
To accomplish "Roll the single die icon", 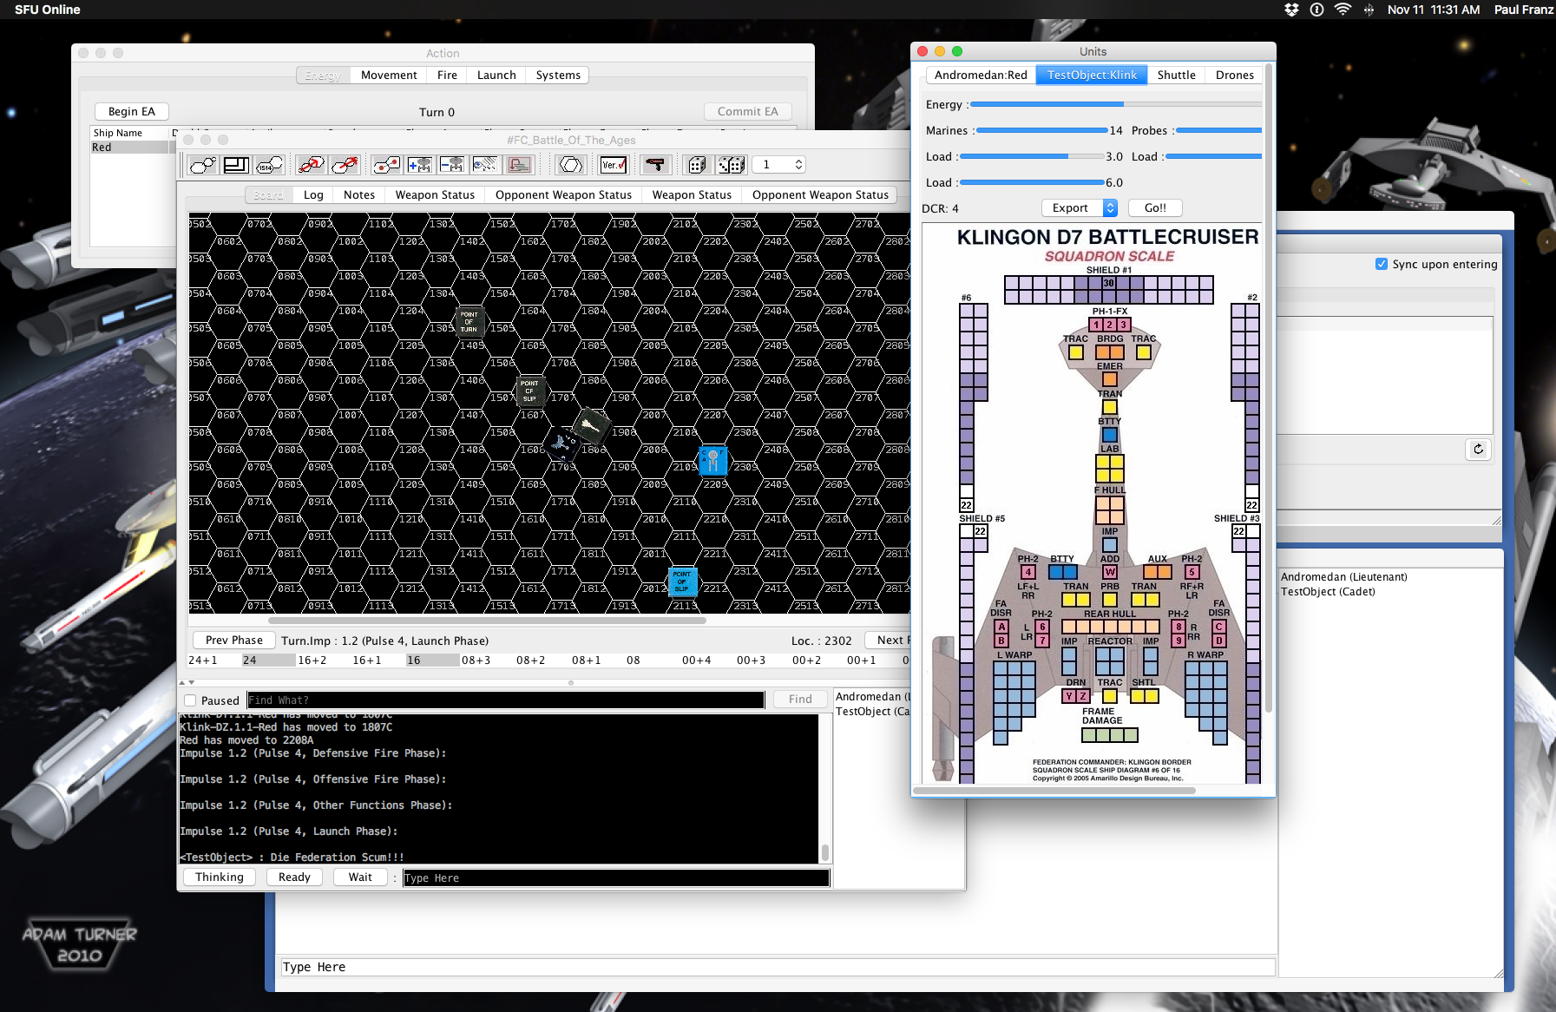I will pos(697,165).
